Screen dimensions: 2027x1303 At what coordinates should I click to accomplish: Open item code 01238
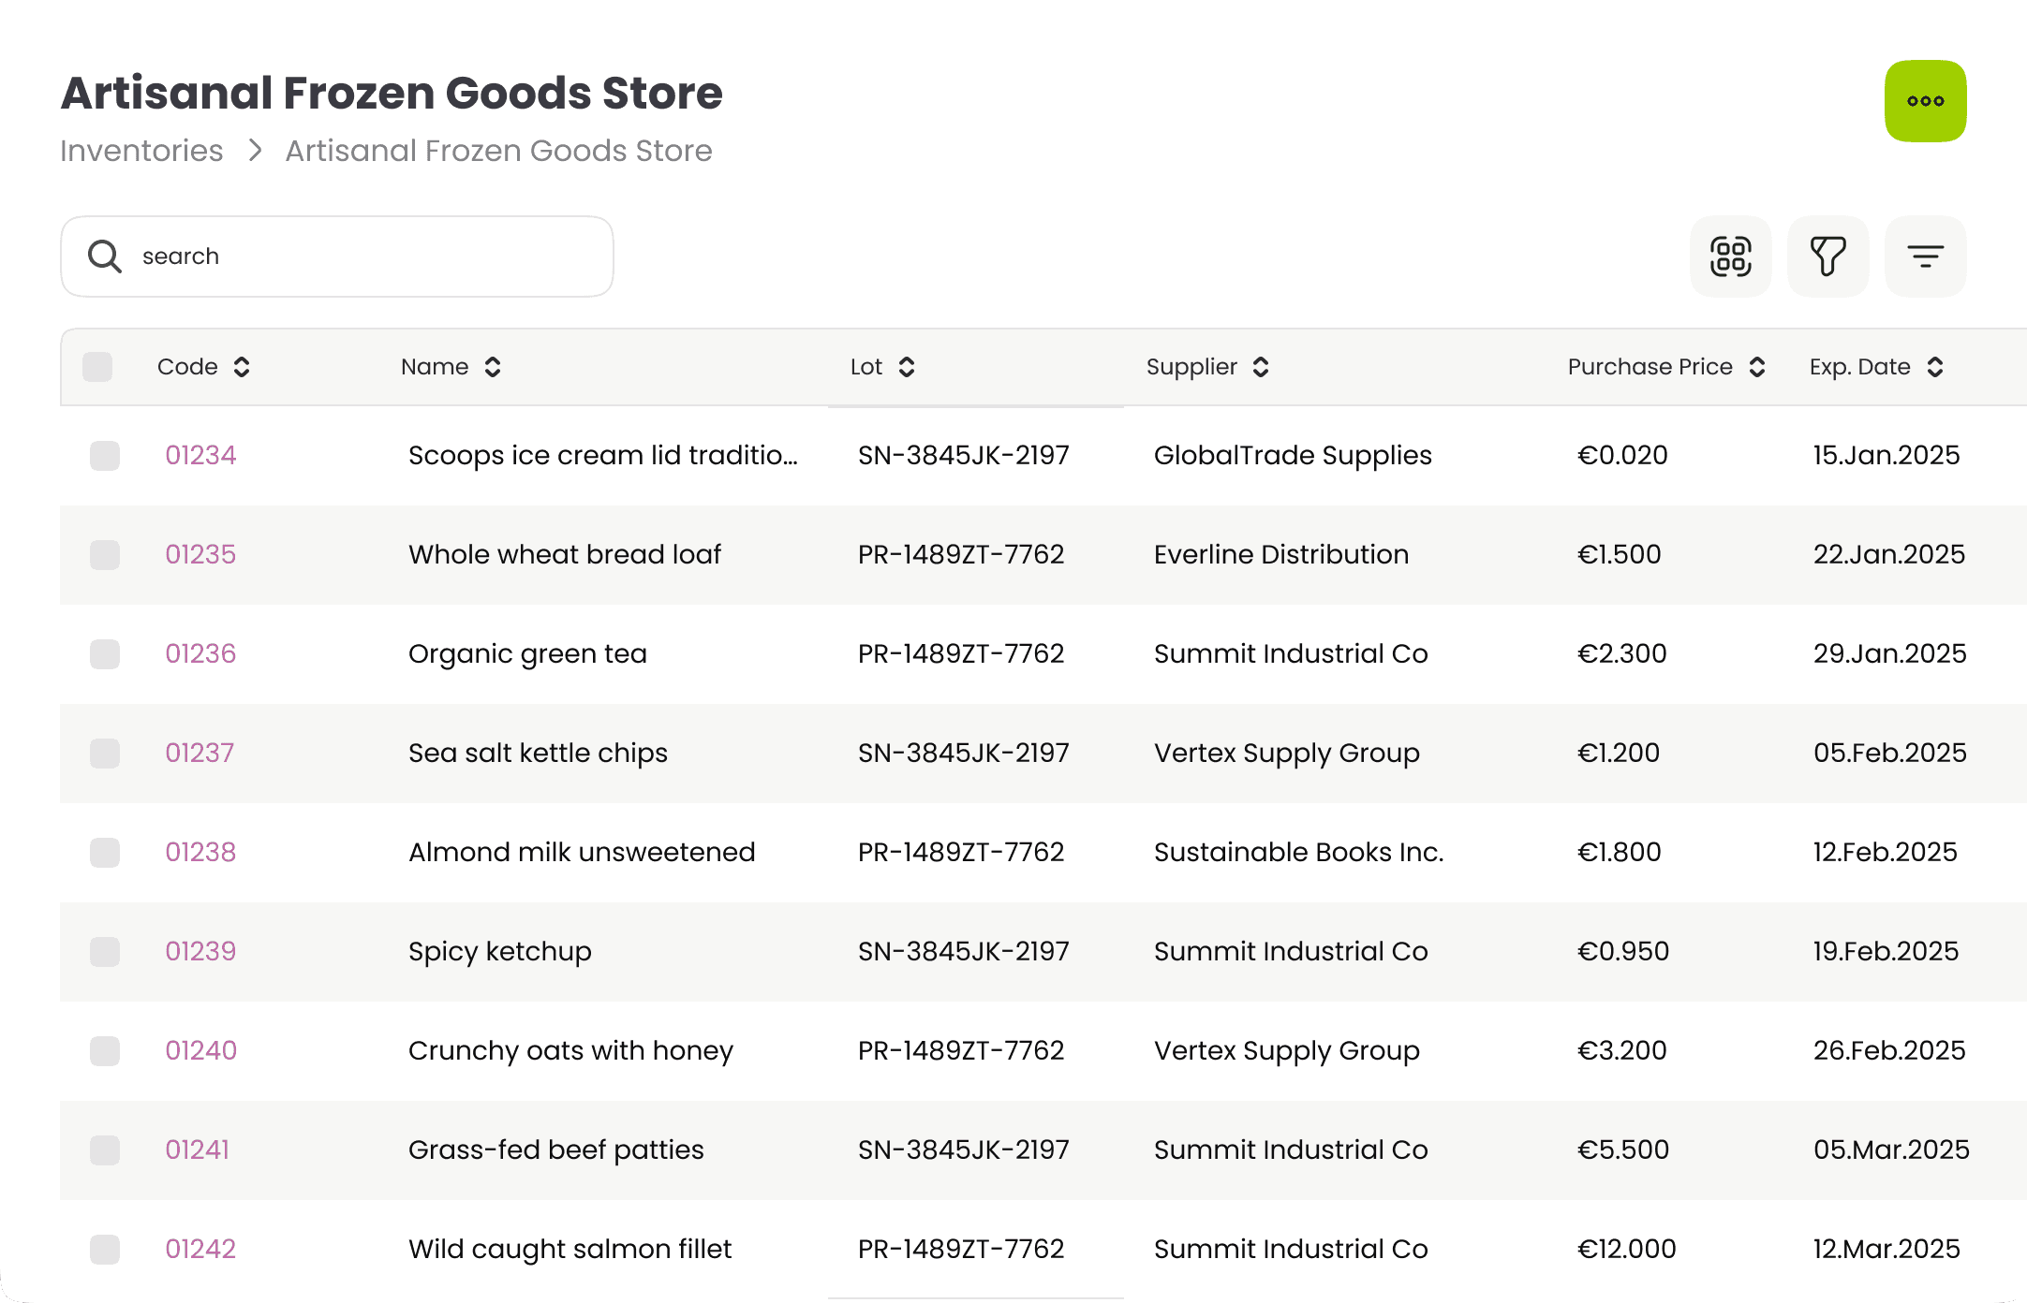click(x=200, y=852)
